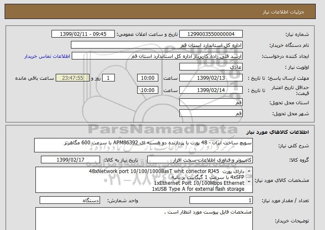Click label مشخصات کالای مورد نیاز
The width and height of the screenshot is (325, 230).
point(282,180)
